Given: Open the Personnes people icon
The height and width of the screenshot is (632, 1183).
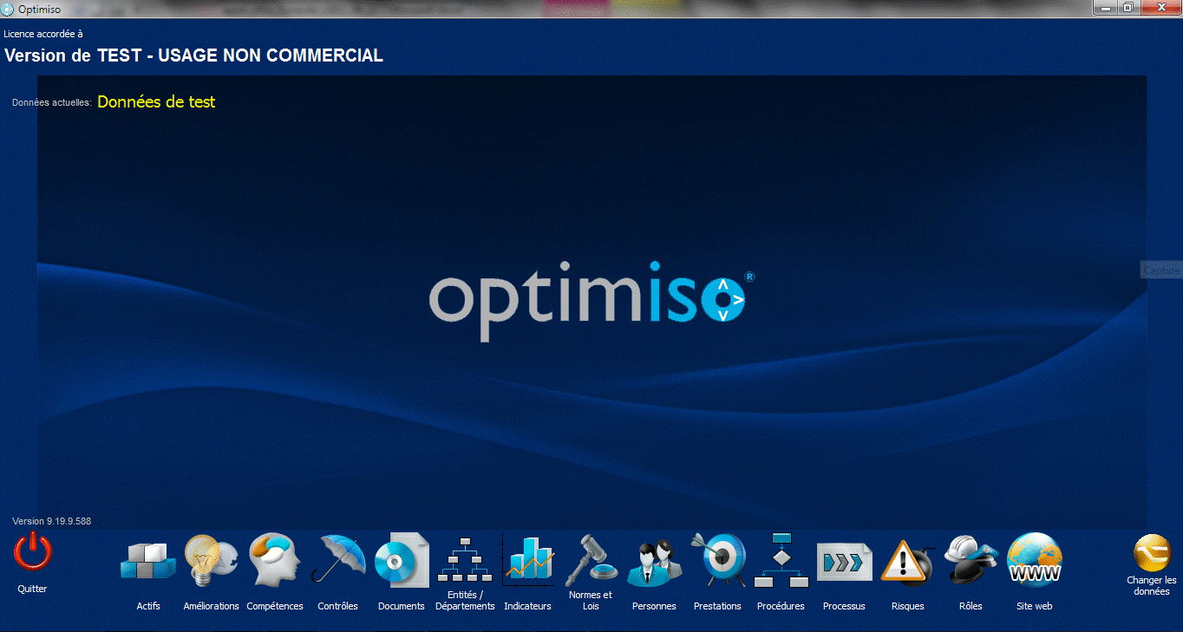Looking at the screenshot, I should point(654,562).
